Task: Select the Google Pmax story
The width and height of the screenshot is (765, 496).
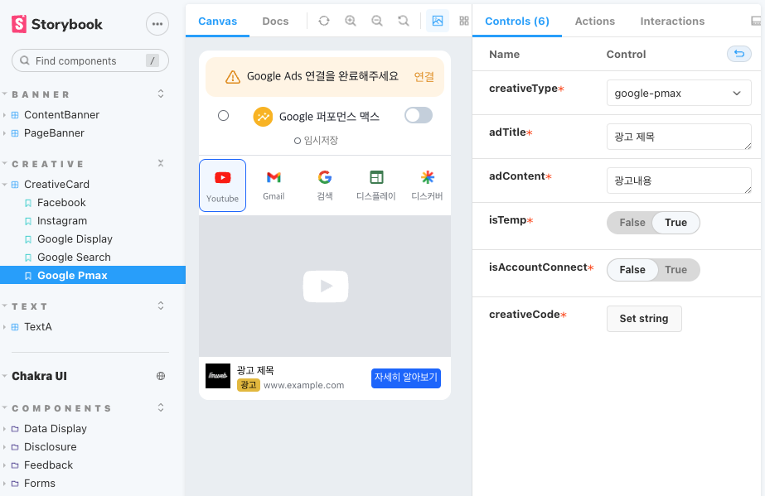Action: [x=93, y=275]
